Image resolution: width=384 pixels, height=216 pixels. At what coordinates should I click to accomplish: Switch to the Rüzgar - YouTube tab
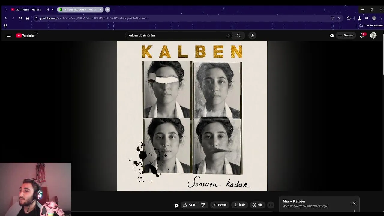coord(28,10)
